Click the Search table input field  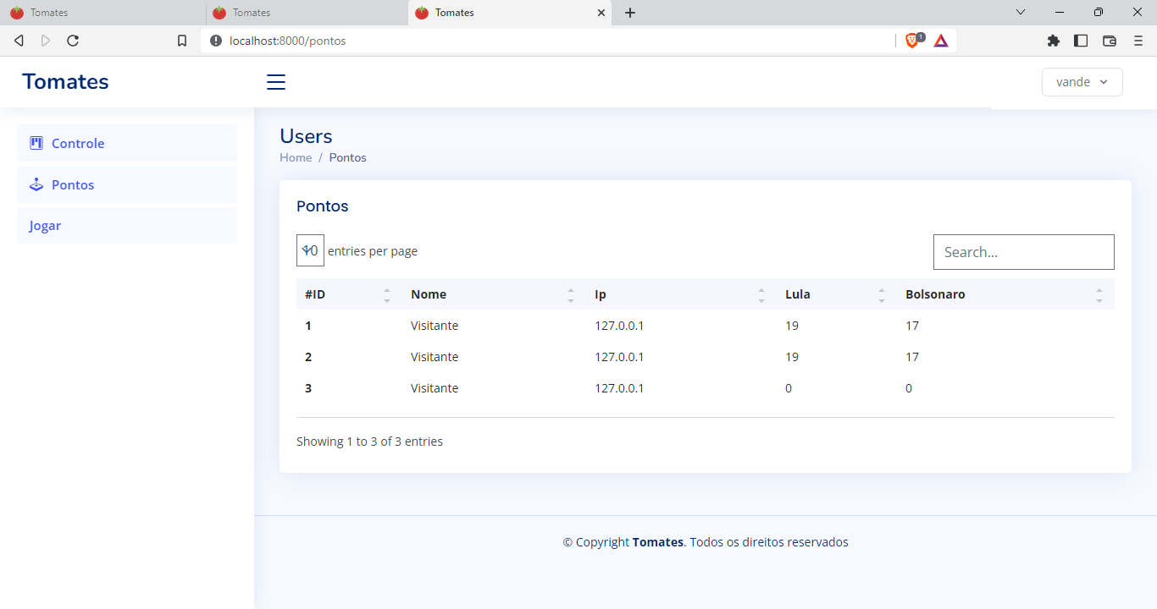pyautogui.click(x=1024, y=252)
